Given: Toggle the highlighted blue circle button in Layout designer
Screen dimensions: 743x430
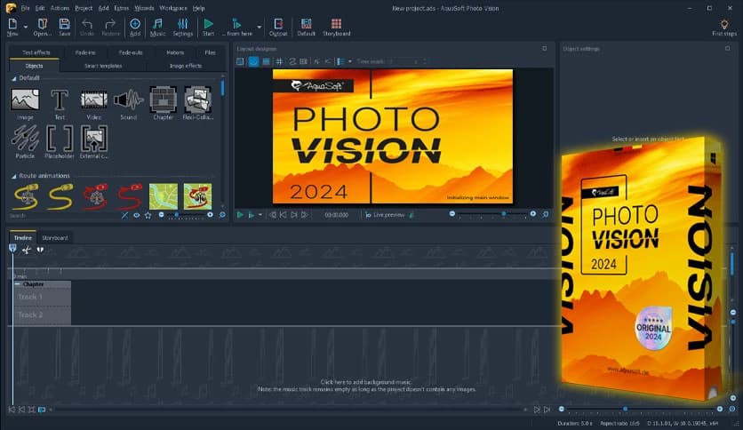Looking at the screenshot, I should (253, 61).
